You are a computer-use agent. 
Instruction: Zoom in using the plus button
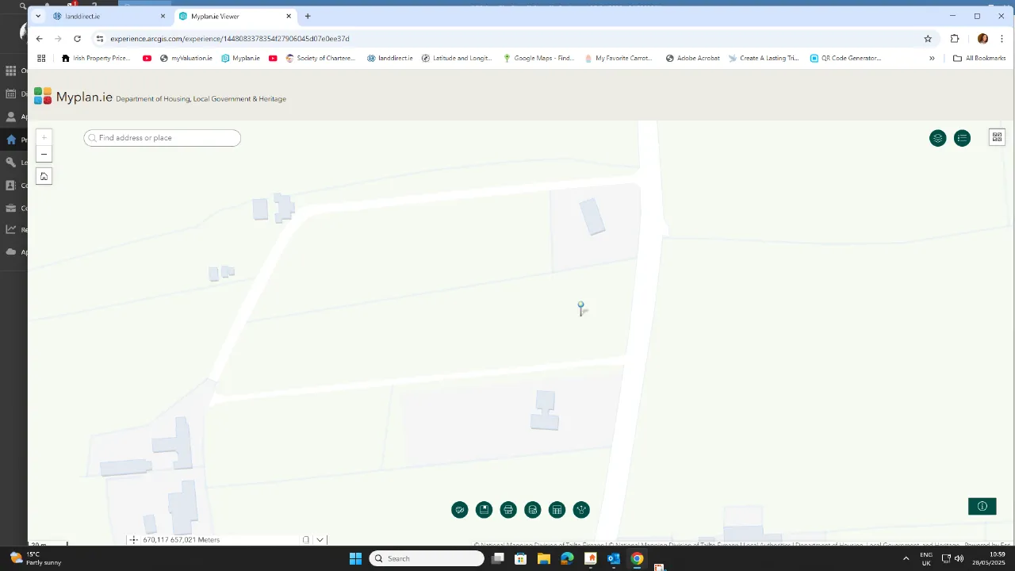pyautogui.click(x=44, y=136)
